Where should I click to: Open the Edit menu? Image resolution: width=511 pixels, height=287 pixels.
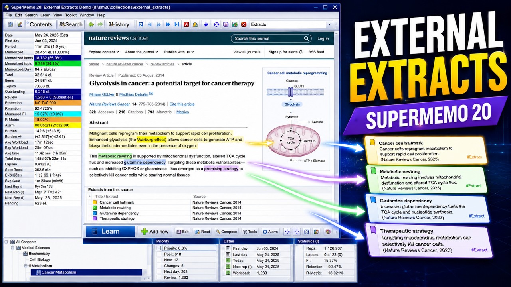18,15
